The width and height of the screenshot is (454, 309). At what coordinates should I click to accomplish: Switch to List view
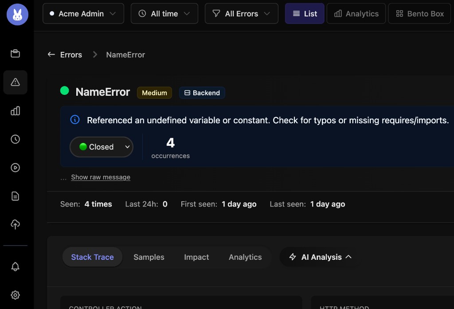point(305,13)
